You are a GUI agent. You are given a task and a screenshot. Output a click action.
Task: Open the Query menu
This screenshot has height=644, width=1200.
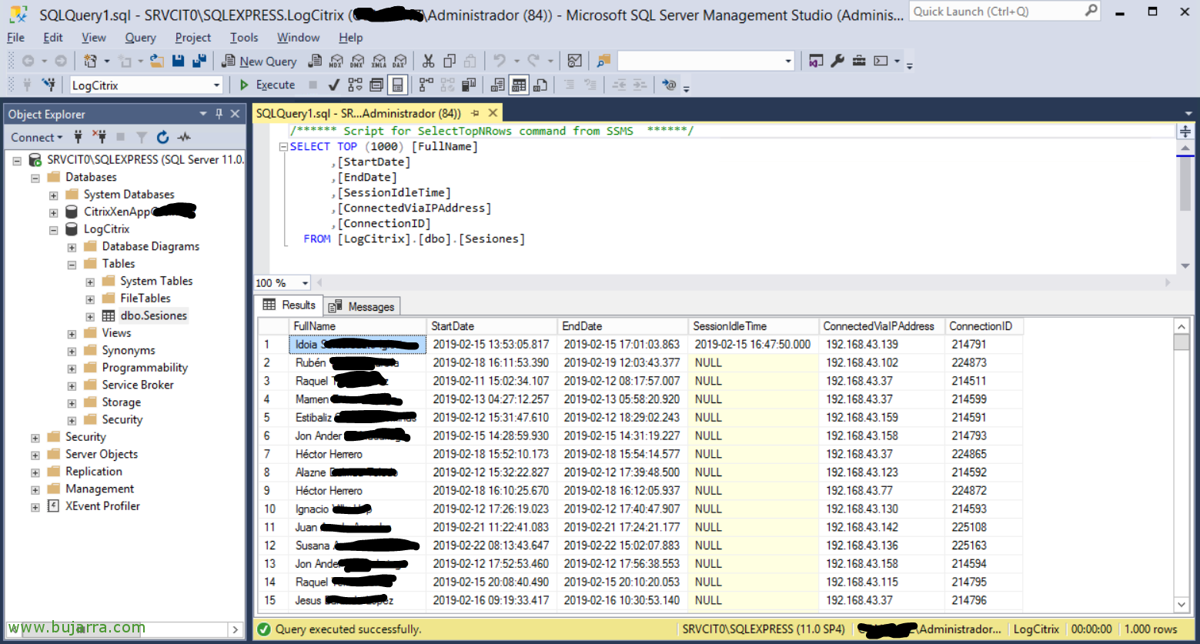(x=140, y=37)
